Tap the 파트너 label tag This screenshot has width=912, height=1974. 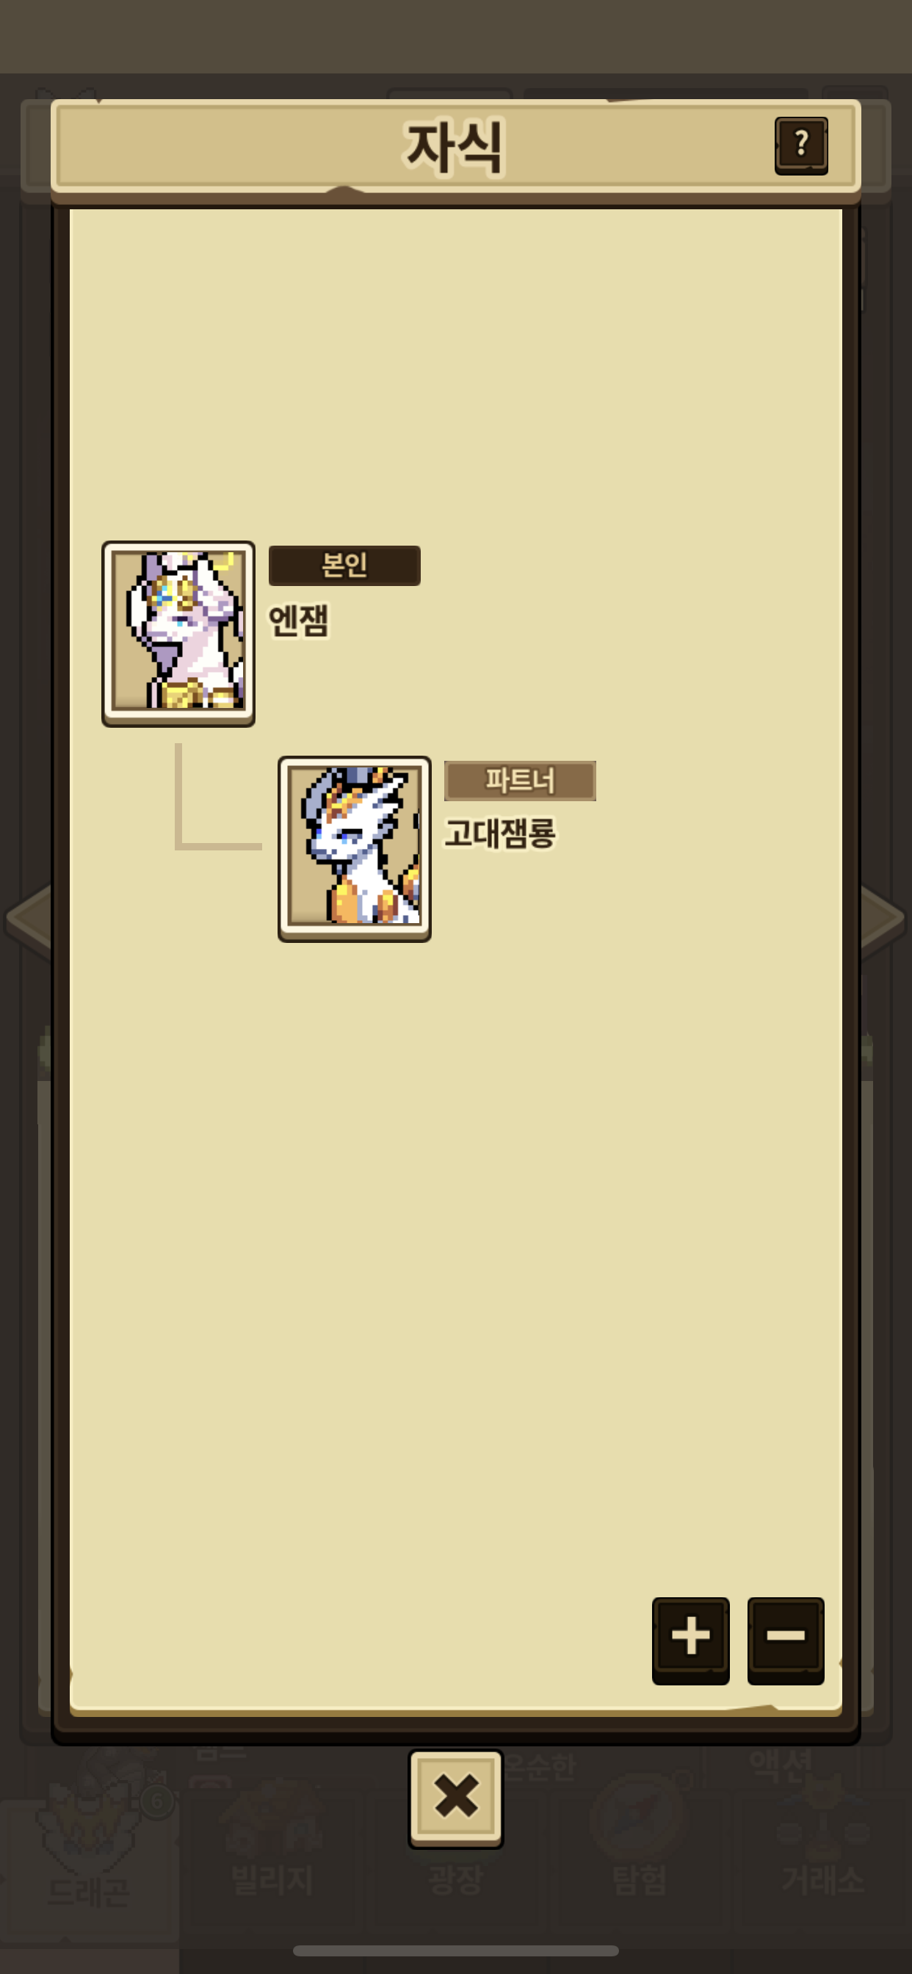[x=520, y=781]
